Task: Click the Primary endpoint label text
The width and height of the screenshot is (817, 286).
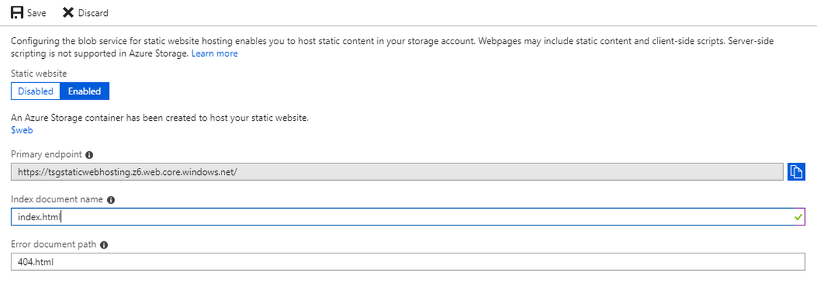Action: tap(46, 154)
